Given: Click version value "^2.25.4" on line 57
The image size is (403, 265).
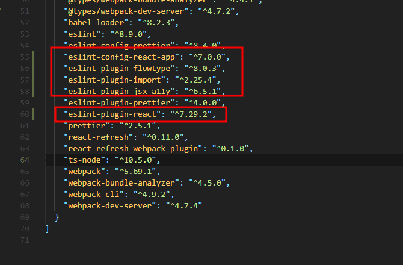Looking at the screenshot, I should coord(195,80).
